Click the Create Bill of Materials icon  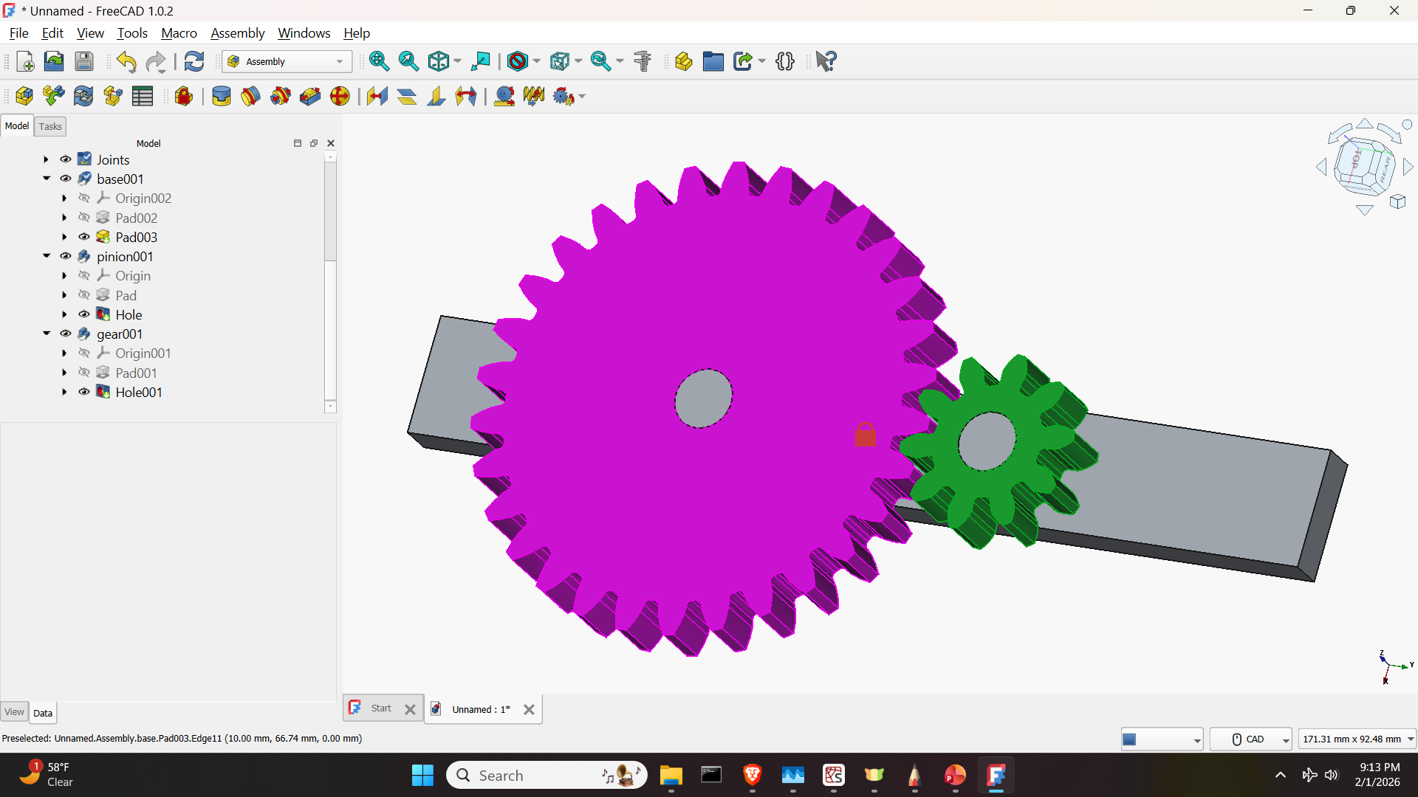[143, 97]
